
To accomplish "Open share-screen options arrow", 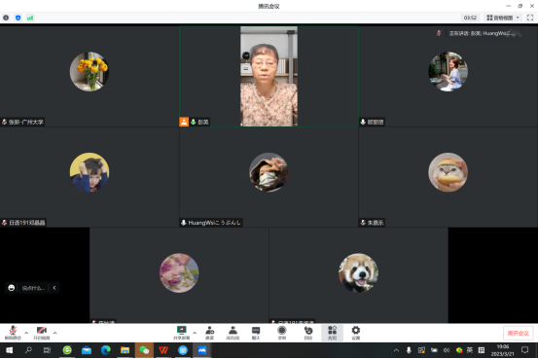I will click(195, 333).
